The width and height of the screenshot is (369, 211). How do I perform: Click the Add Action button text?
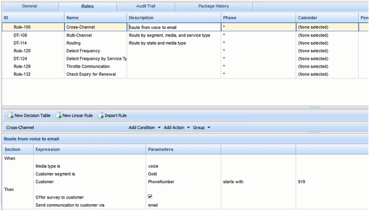174,127
